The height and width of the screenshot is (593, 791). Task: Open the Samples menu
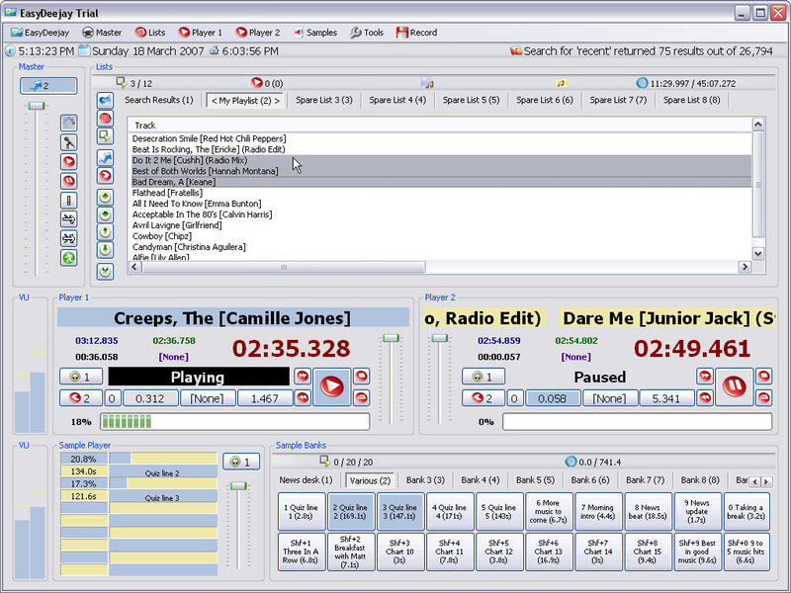[315, 33]
